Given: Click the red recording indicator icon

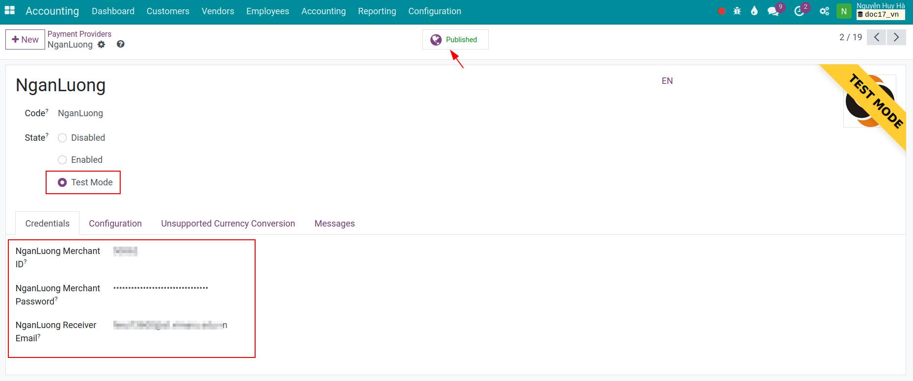Looking at the screenshot, I should coord(721,11).
